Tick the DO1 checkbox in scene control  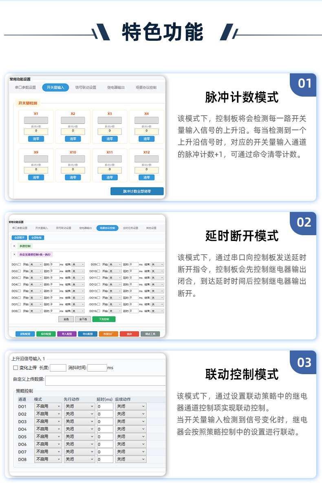[20, 264]
